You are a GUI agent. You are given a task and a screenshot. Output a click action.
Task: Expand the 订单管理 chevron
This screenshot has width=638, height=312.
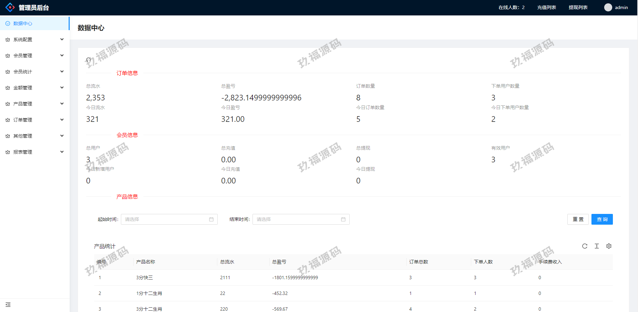click(62, 120)
